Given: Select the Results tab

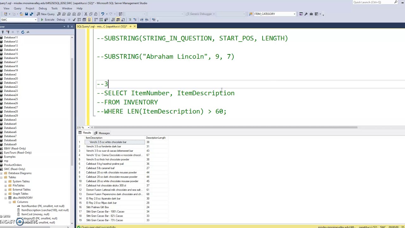Looking at the screenshot, I should coord(85,133).
